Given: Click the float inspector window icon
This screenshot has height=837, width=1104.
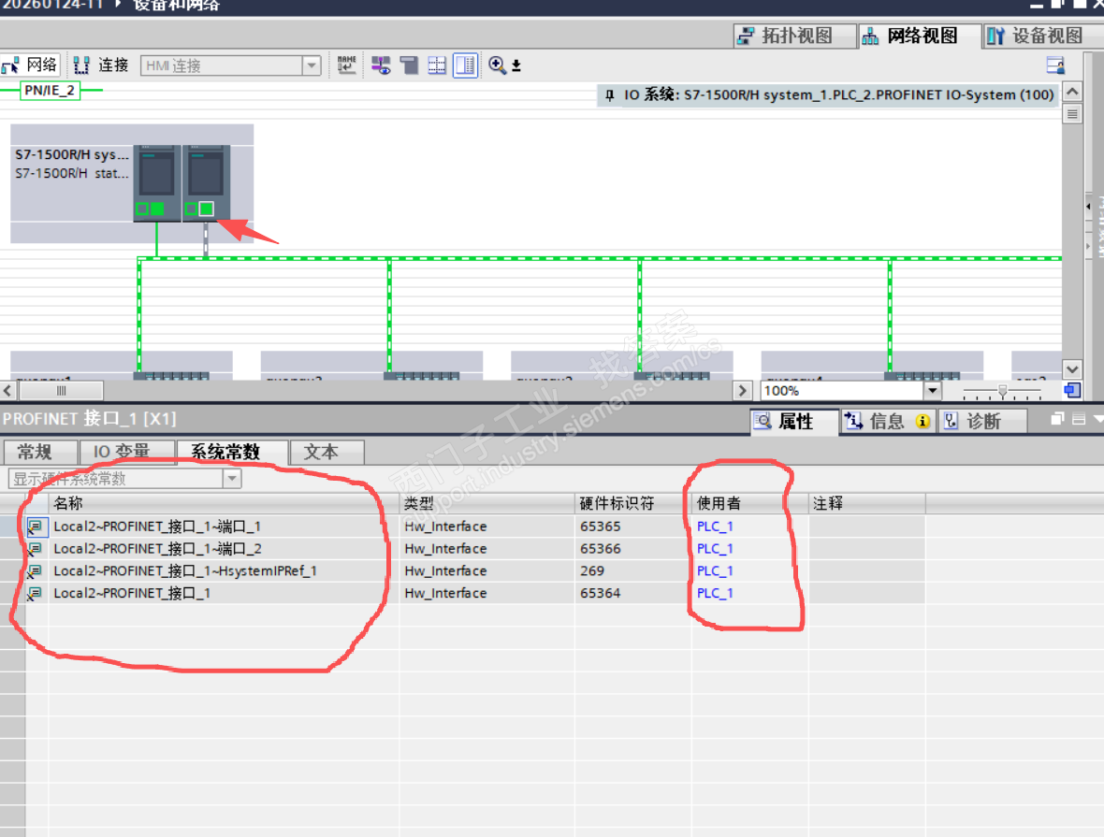Looking at the screenshot, I should [x=1057, y=419].
